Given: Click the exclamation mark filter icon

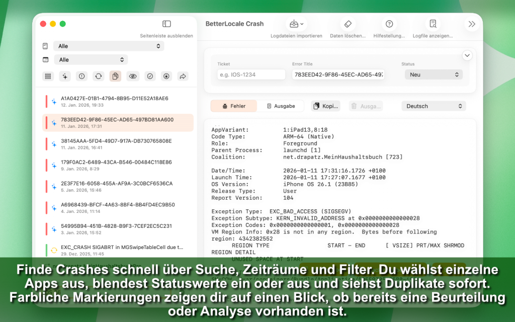Looking at the screenshot, I should tap(82, 76).
